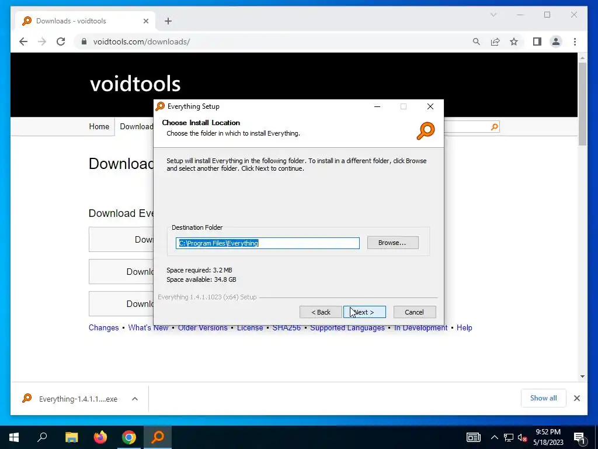598x449 pixels.
Task: Open the Help link
Action: pos(464,327)
